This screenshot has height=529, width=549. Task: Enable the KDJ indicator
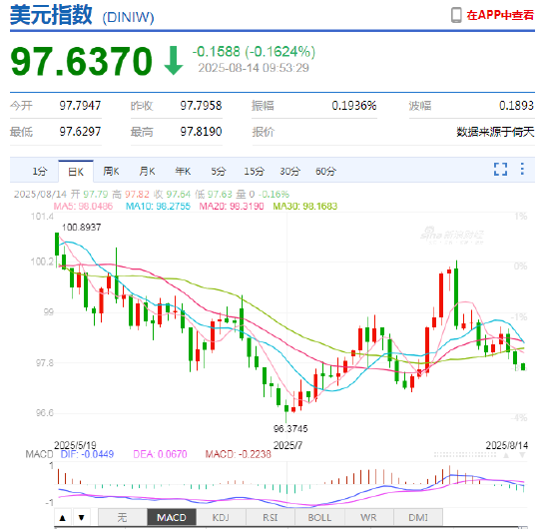point(221,517)
